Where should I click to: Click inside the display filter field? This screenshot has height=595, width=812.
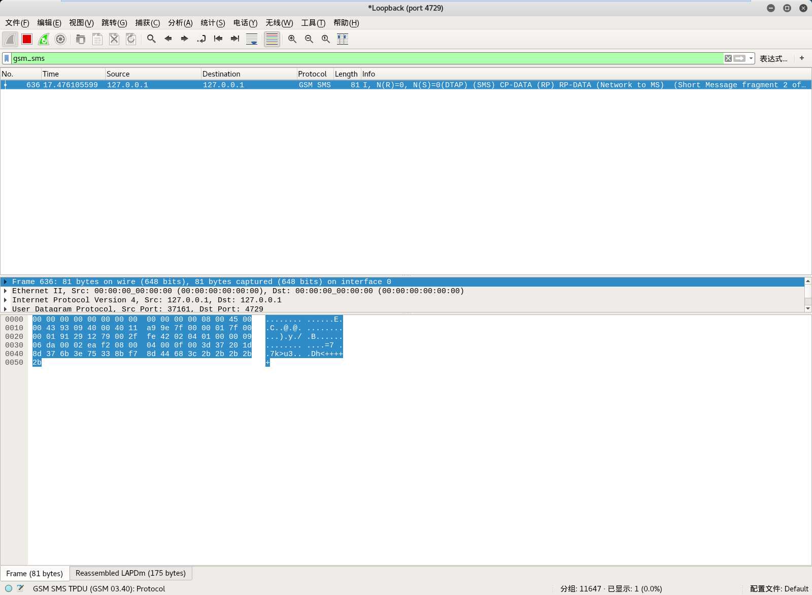[x=367, y=58]
